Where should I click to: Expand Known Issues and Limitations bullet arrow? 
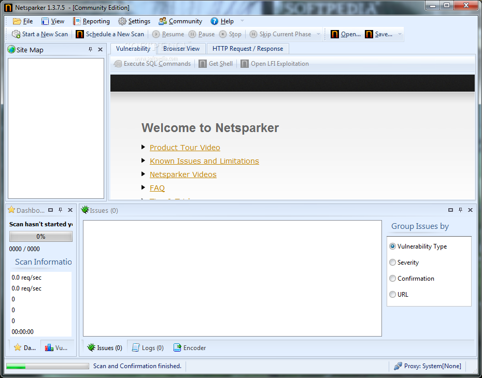[143, 161]
